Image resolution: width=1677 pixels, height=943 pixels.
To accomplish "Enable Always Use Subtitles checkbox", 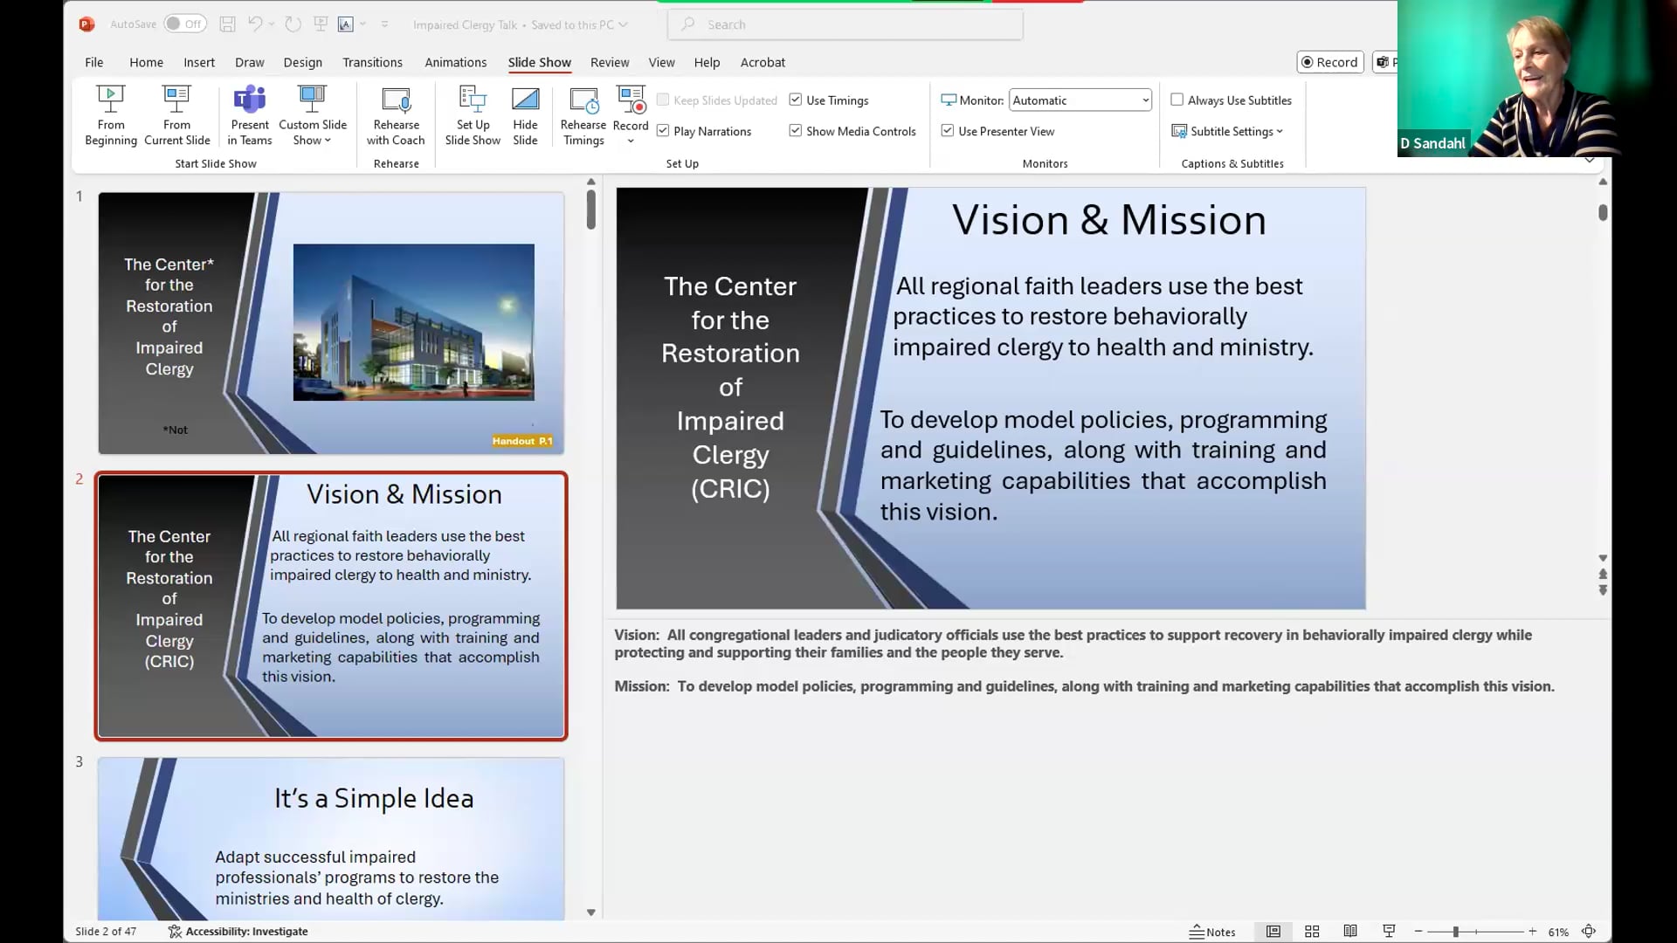I will (x=1177, y=100).
